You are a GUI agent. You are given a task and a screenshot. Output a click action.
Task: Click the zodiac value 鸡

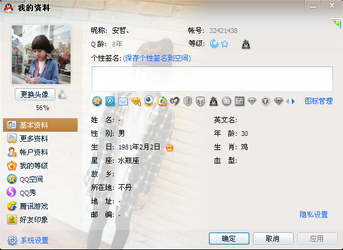pos(244,147)
